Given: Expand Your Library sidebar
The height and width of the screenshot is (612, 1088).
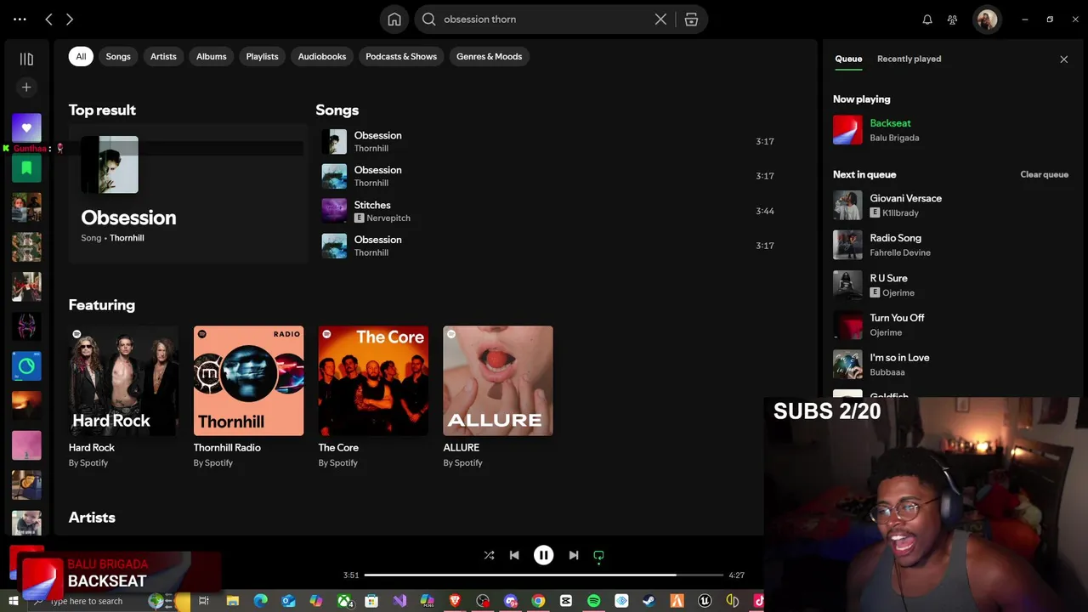Looking at the screenshot, I should tap(26, 59).
